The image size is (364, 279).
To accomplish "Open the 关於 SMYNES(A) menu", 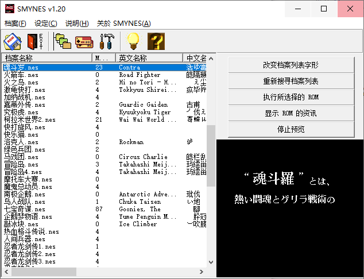I will coord(123,24).
